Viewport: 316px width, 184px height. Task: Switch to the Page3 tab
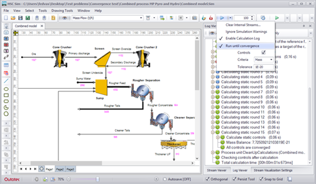pyautogui.click(x=70, y=169)
